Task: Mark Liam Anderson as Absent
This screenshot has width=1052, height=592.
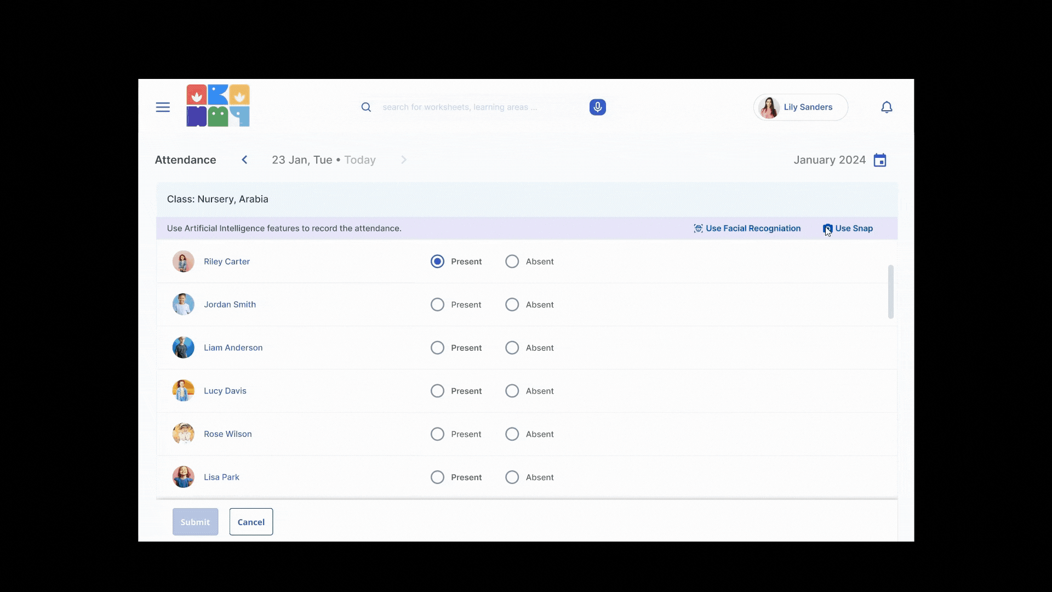Action: 512,348
